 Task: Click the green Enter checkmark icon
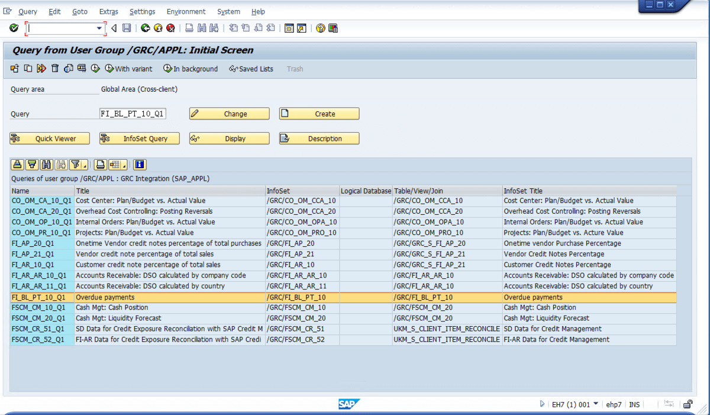point(14,28)
